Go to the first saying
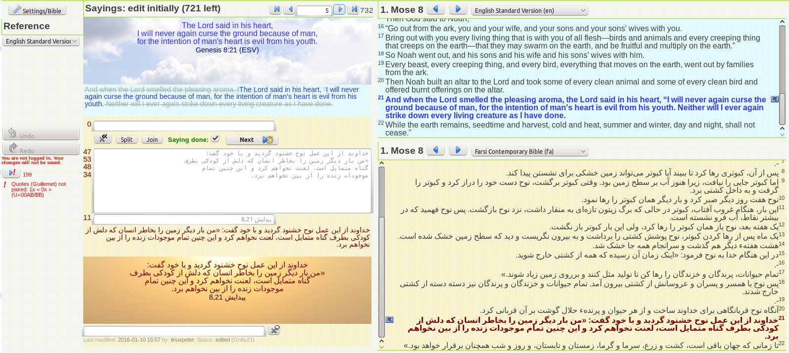 pos(276,10)
